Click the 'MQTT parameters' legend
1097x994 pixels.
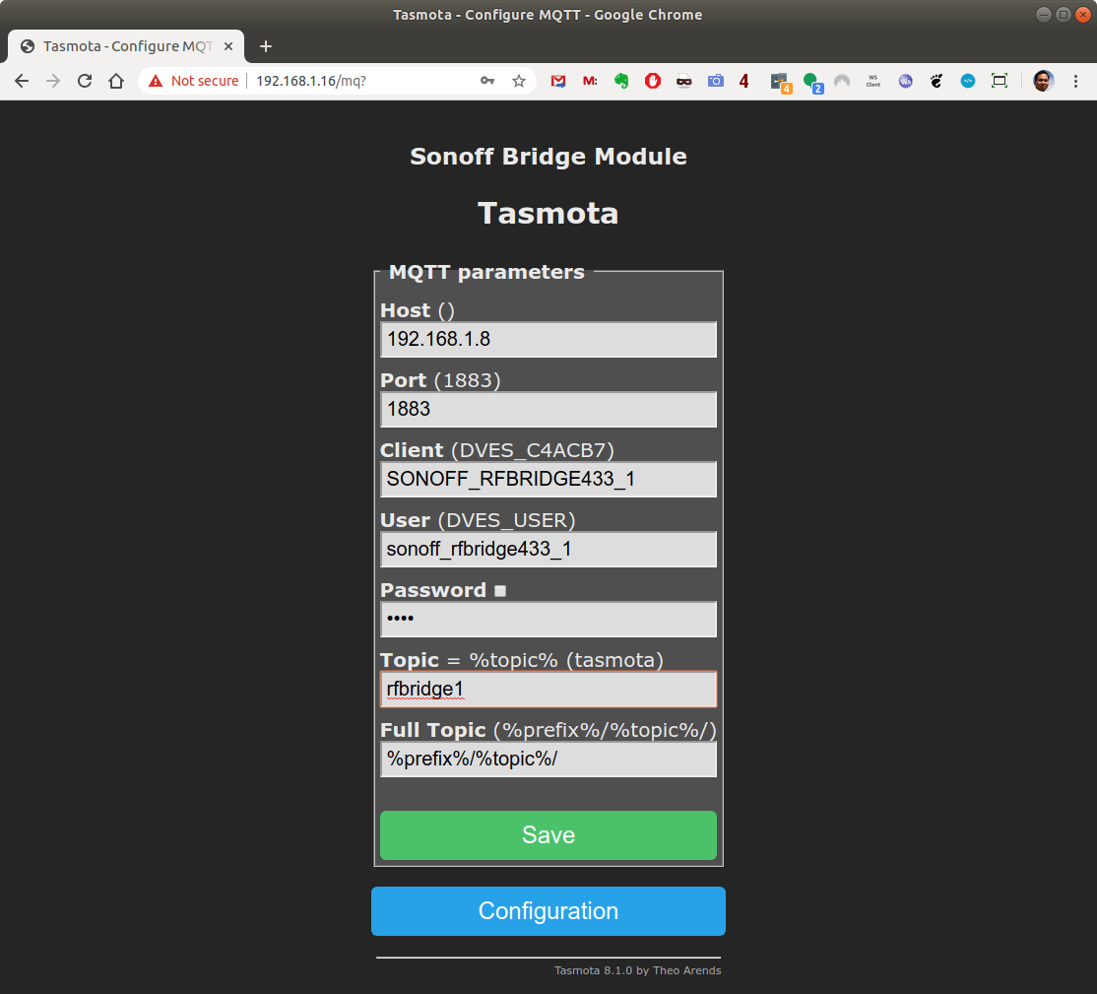click(486, 272)
